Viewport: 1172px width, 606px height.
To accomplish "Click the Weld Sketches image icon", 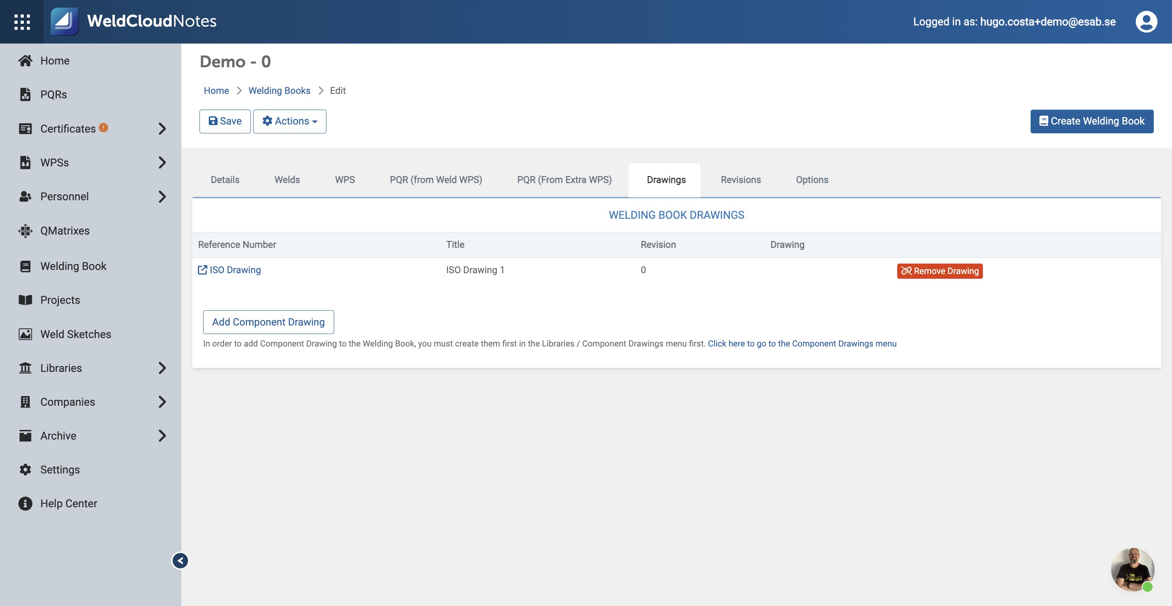I will (x=25, y=334).
